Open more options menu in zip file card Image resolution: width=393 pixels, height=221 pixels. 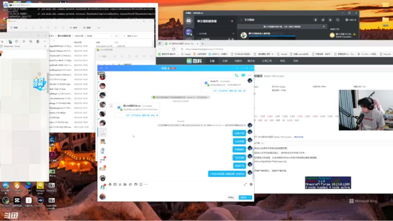tap(157, 115)
